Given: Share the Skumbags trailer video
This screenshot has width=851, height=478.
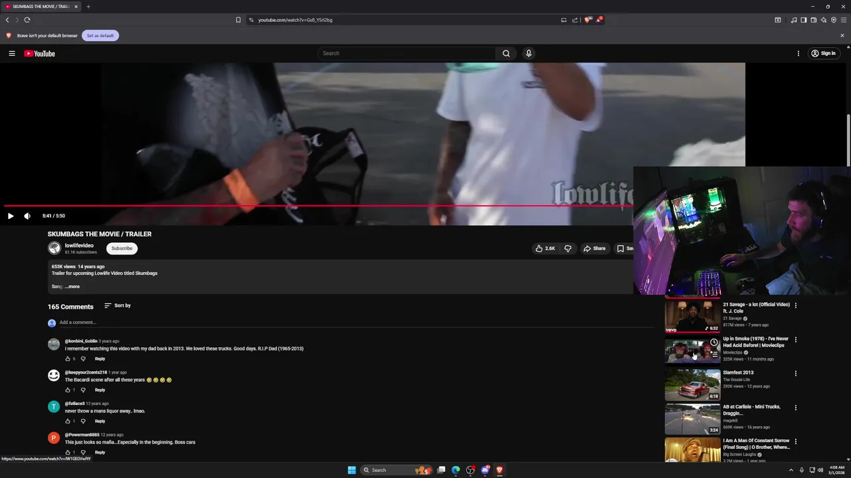Looking at the screenshot, I should (x=594, y=248).
